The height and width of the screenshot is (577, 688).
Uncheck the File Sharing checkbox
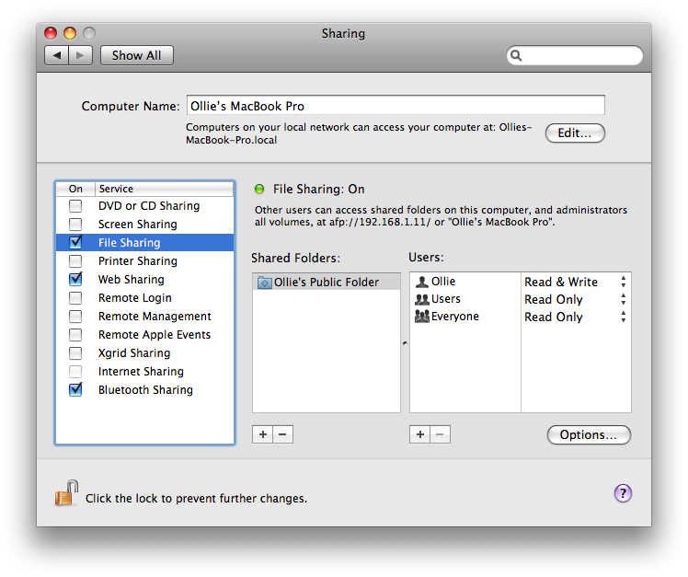click(75, 242)
